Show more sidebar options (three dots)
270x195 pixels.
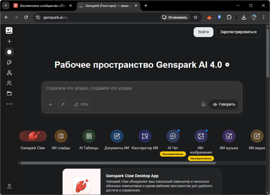[x=9, y=104]
